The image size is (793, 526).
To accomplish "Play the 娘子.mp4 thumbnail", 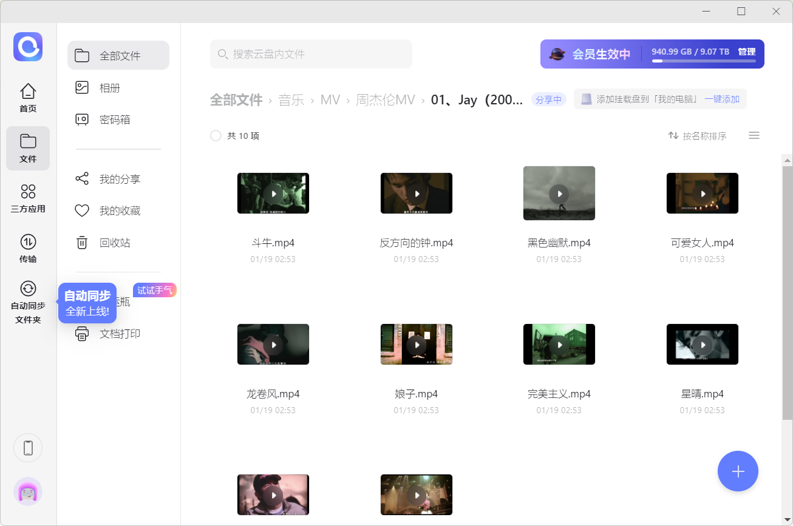I will coord(417,344).
